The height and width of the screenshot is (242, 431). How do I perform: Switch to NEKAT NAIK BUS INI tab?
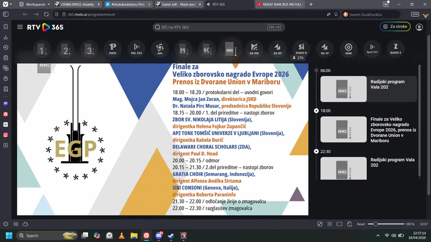[280, 4]
